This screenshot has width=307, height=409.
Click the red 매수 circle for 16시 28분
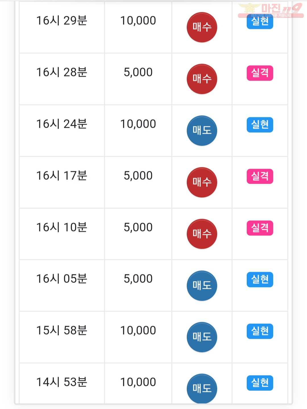pos(202,79)
